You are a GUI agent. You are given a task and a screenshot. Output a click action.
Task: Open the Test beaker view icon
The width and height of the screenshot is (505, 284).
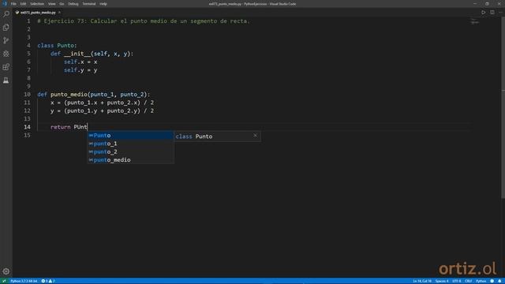[x=6, y=80]
